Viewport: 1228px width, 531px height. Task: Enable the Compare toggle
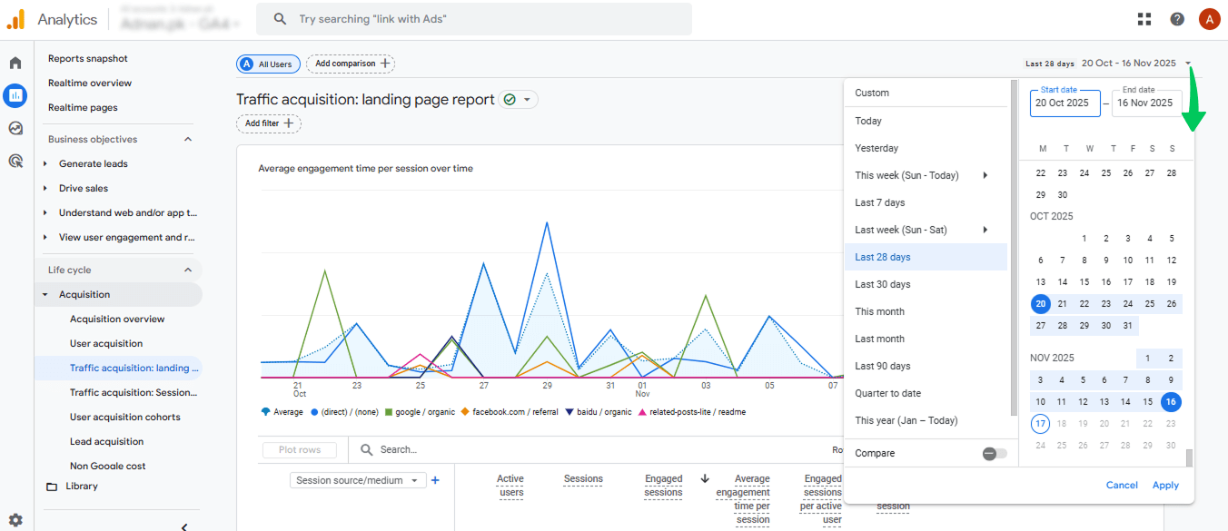point(994,453)
